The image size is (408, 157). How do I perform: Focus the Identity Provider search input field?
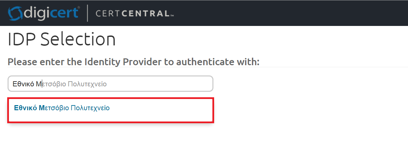pos(110,84)
